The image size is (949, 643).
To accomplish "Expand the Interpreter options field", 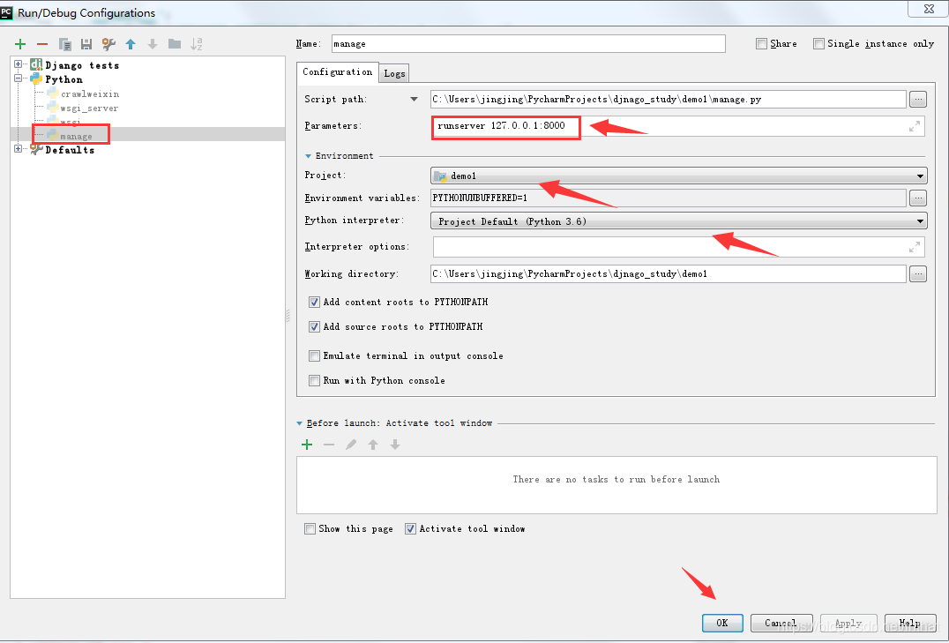I will click(x=915, y=247).
